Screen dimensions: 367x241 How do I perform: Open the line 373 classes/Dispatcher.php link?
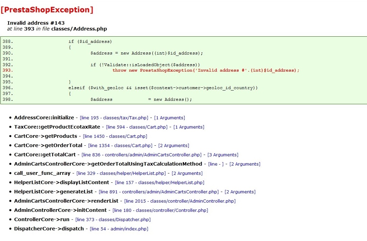click(x=113, y=220)
